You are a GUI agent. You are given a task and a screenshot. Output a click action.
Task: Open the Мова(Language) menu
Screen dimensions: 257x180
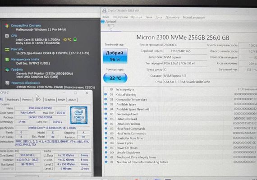tap(193, 18)
